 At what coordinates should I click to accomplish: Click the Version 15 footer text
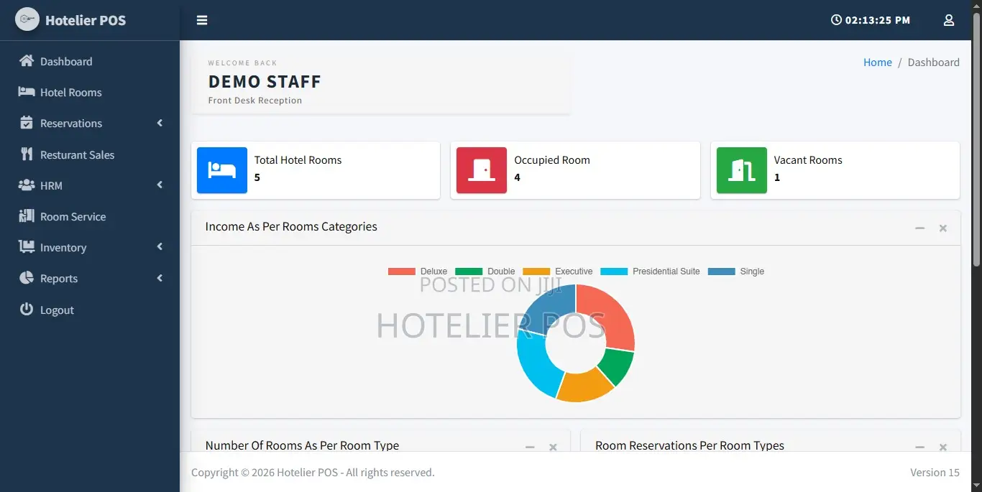[935, 473]
